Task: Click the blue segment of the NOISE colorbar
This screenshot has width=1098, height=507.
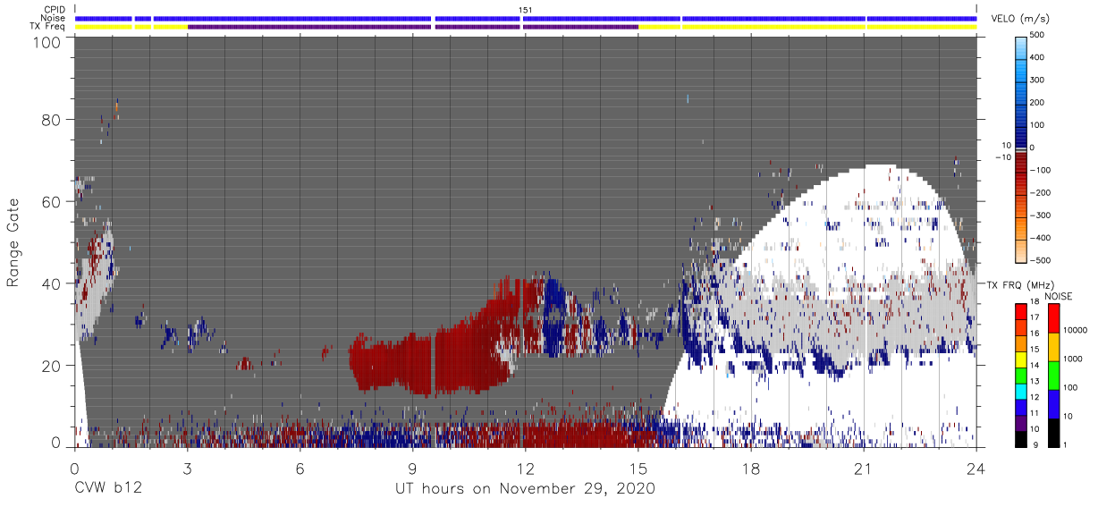Action: 1052,404
